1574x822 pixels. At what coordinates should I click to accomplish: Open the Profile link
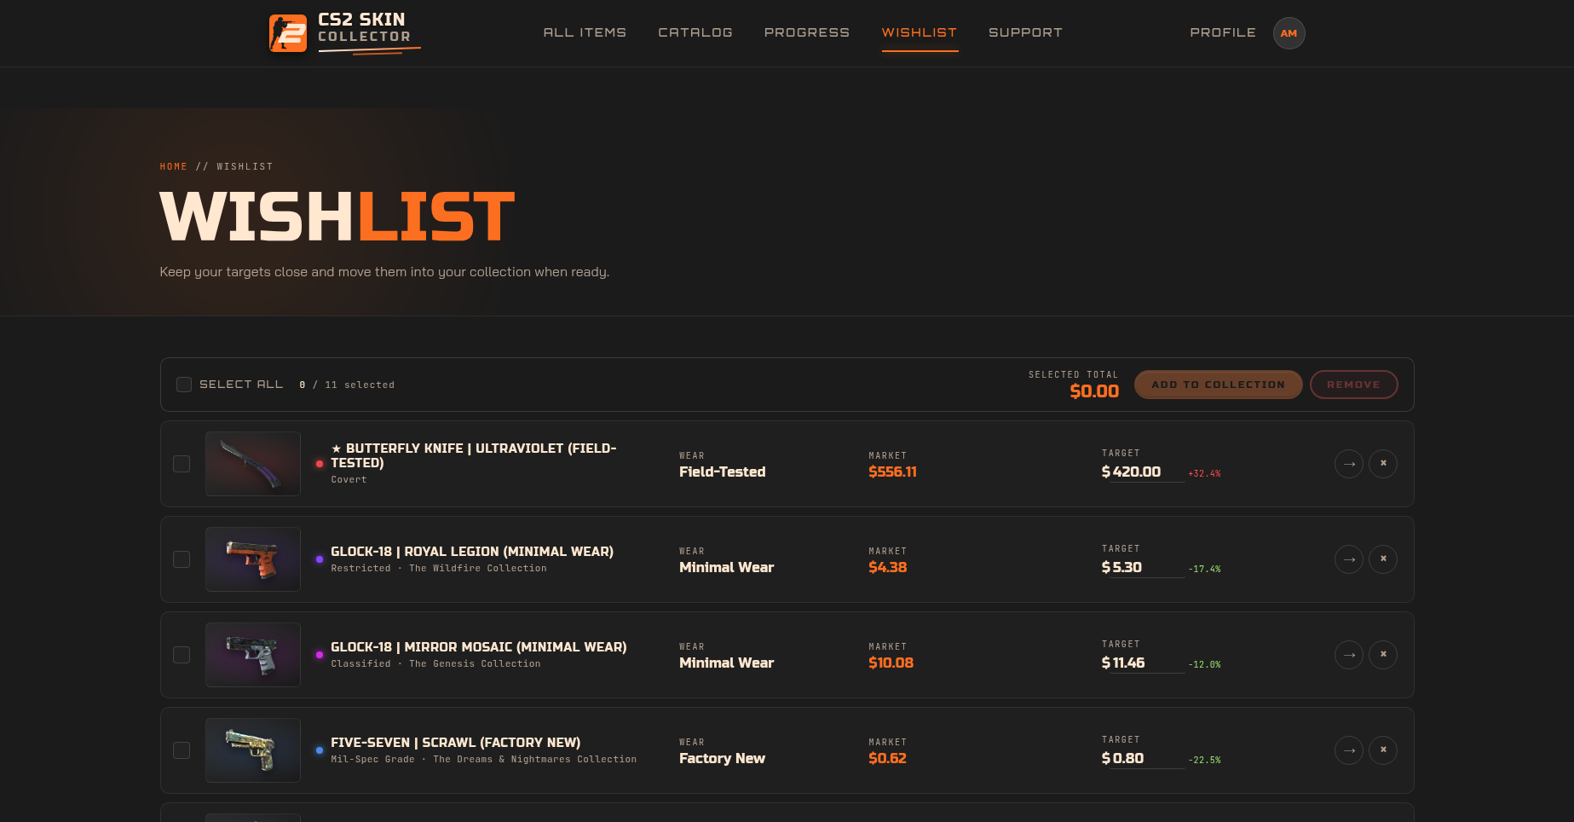(1223, 32)
